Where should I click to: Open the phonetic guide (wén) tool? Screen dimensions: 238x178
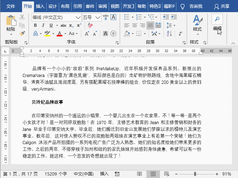pyautogui.click(x=106, y=17)
